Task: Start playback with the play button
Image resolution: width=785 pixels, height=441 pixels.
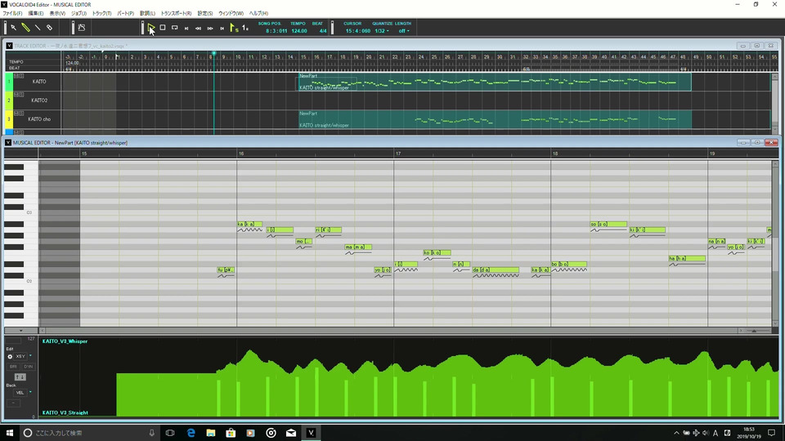Action: point(150,28)
